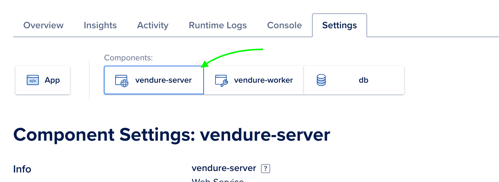Click the Component Settings heading
The image size is (499, 182).
coord(171,135)
